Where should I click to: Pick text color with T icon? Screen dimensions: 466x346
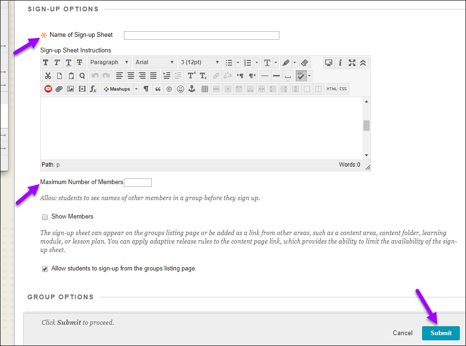(x=267, y=63)
